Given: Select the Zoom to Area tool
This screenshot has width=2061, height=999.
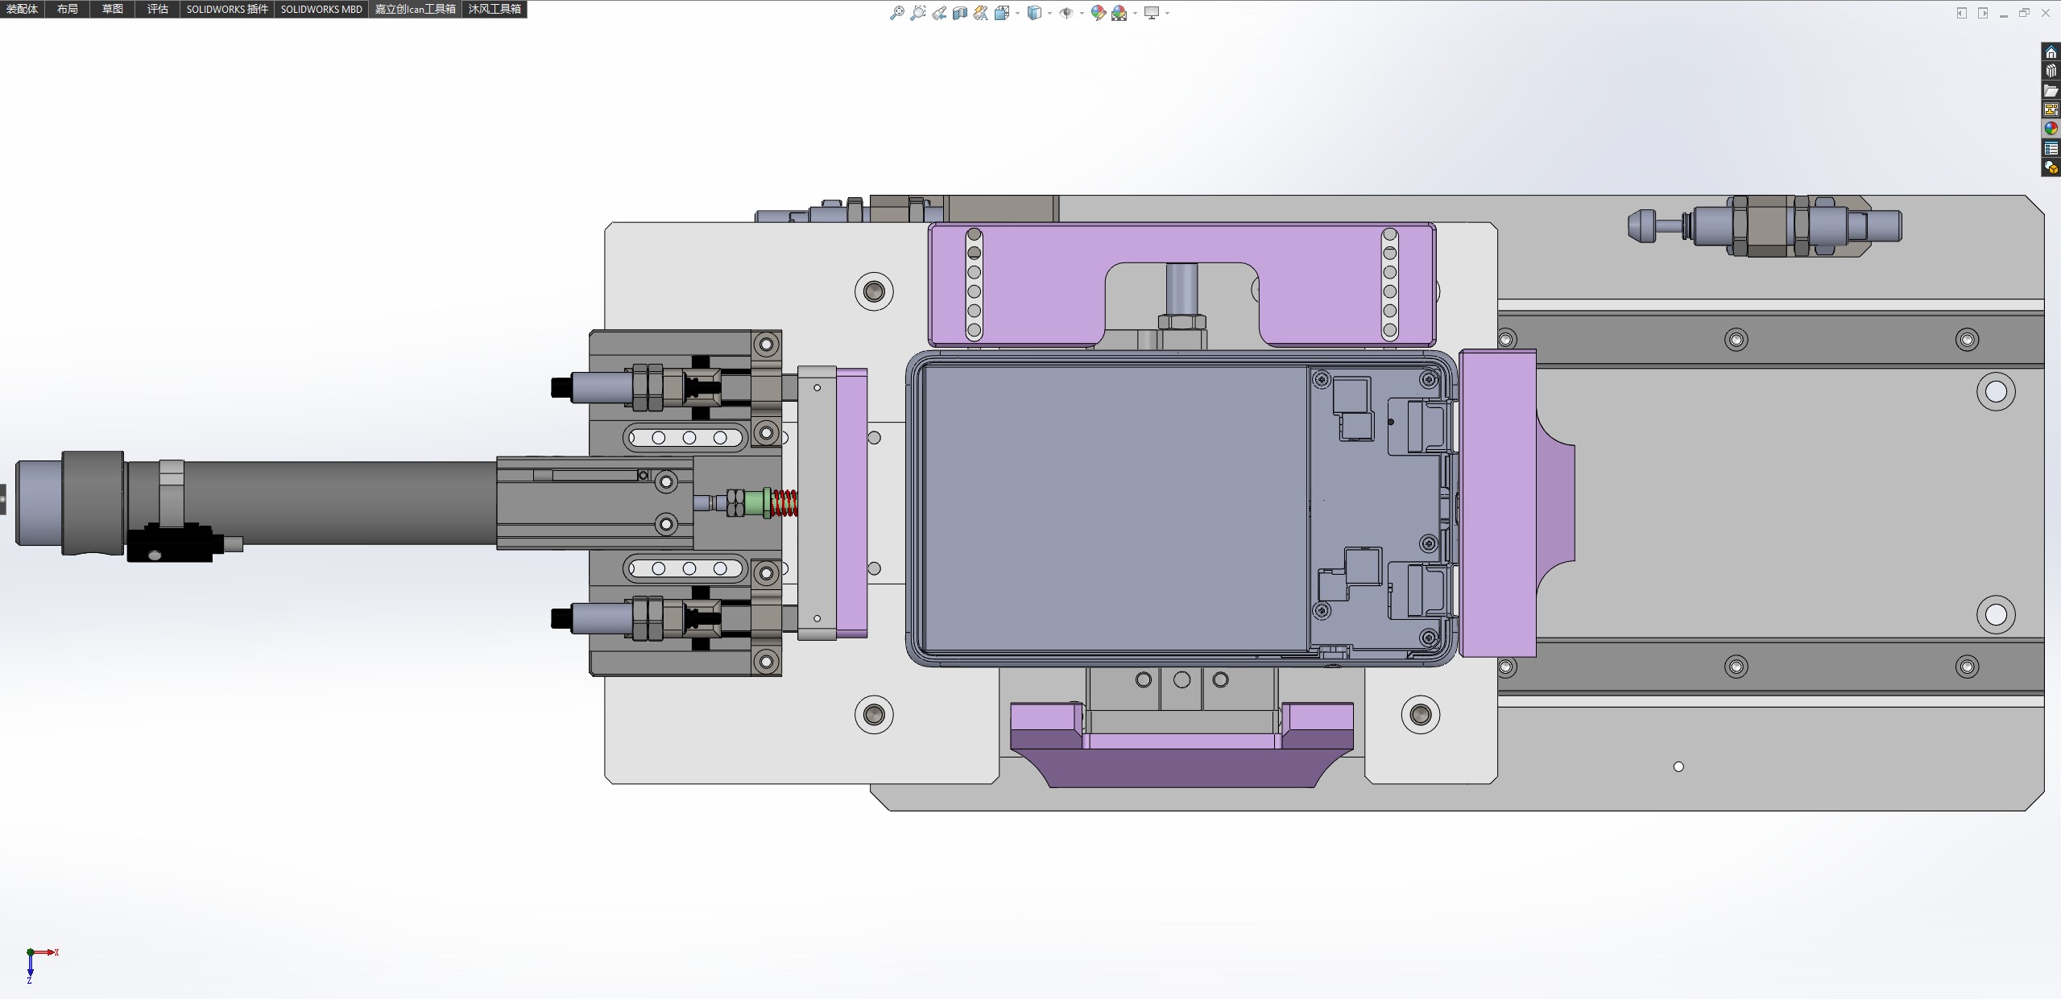Looking at the screenshot, I should (917, 13).
